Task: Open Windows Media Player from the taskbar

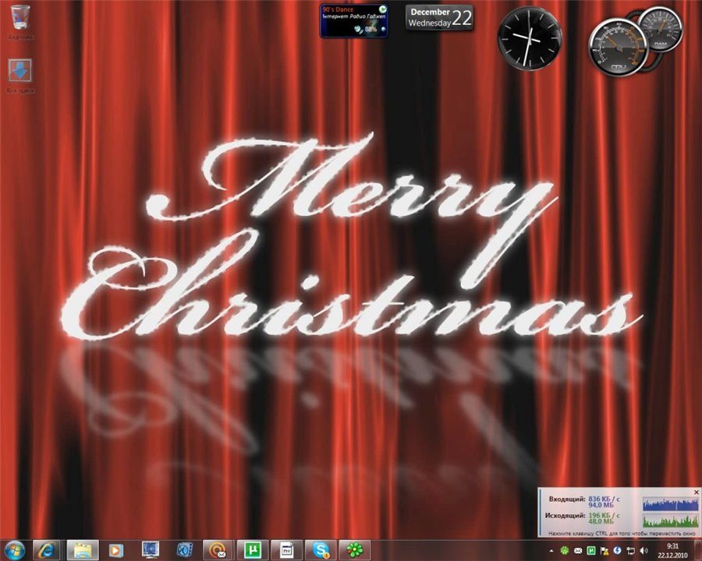Action: 116,550
